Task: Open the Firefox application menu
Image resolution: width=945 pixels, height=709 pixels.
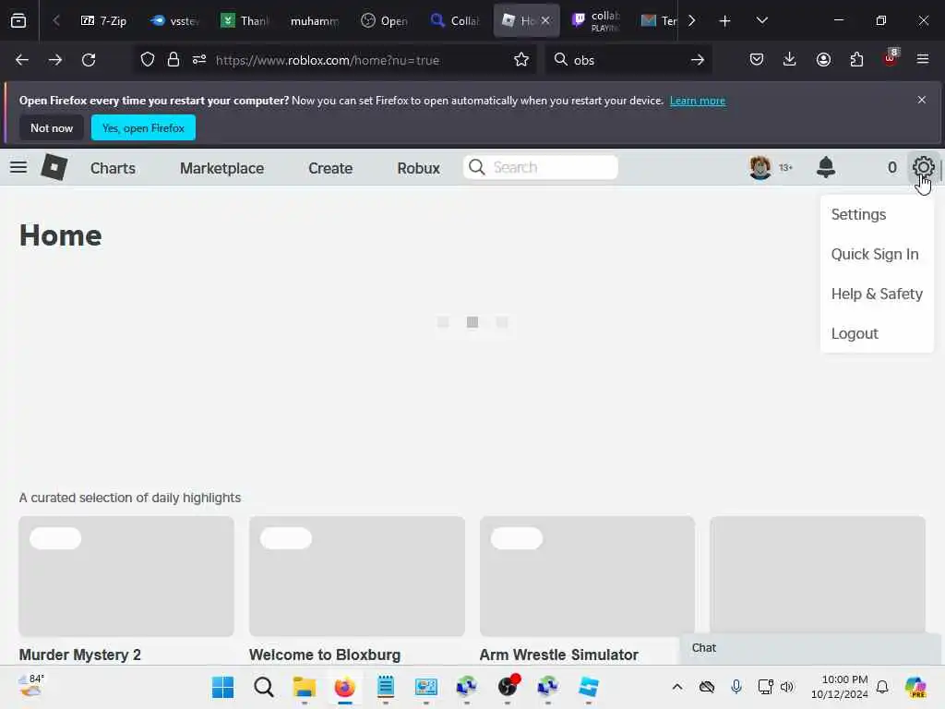Action: click(923, 60)
